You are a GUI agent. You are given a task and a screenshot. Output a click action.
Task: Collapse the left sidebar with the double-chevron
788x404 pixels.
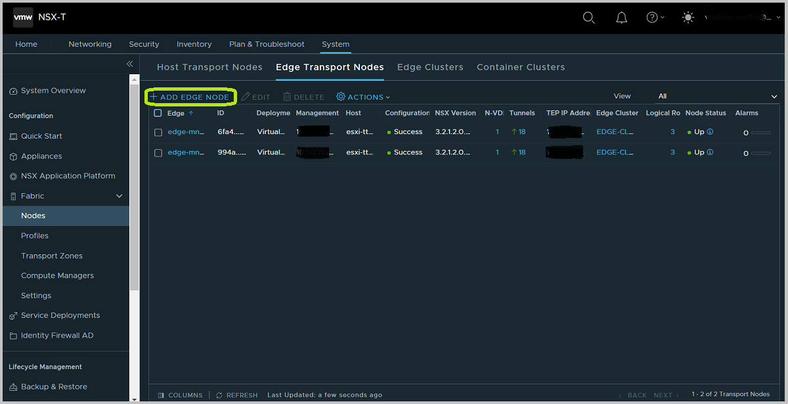point(129,64)
